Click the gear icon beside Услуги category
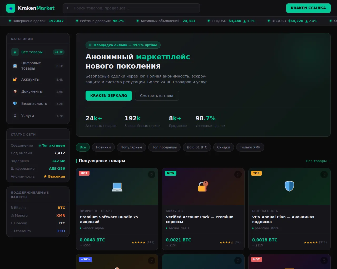This screenshot has height=269, width=337. click(15, 116)
